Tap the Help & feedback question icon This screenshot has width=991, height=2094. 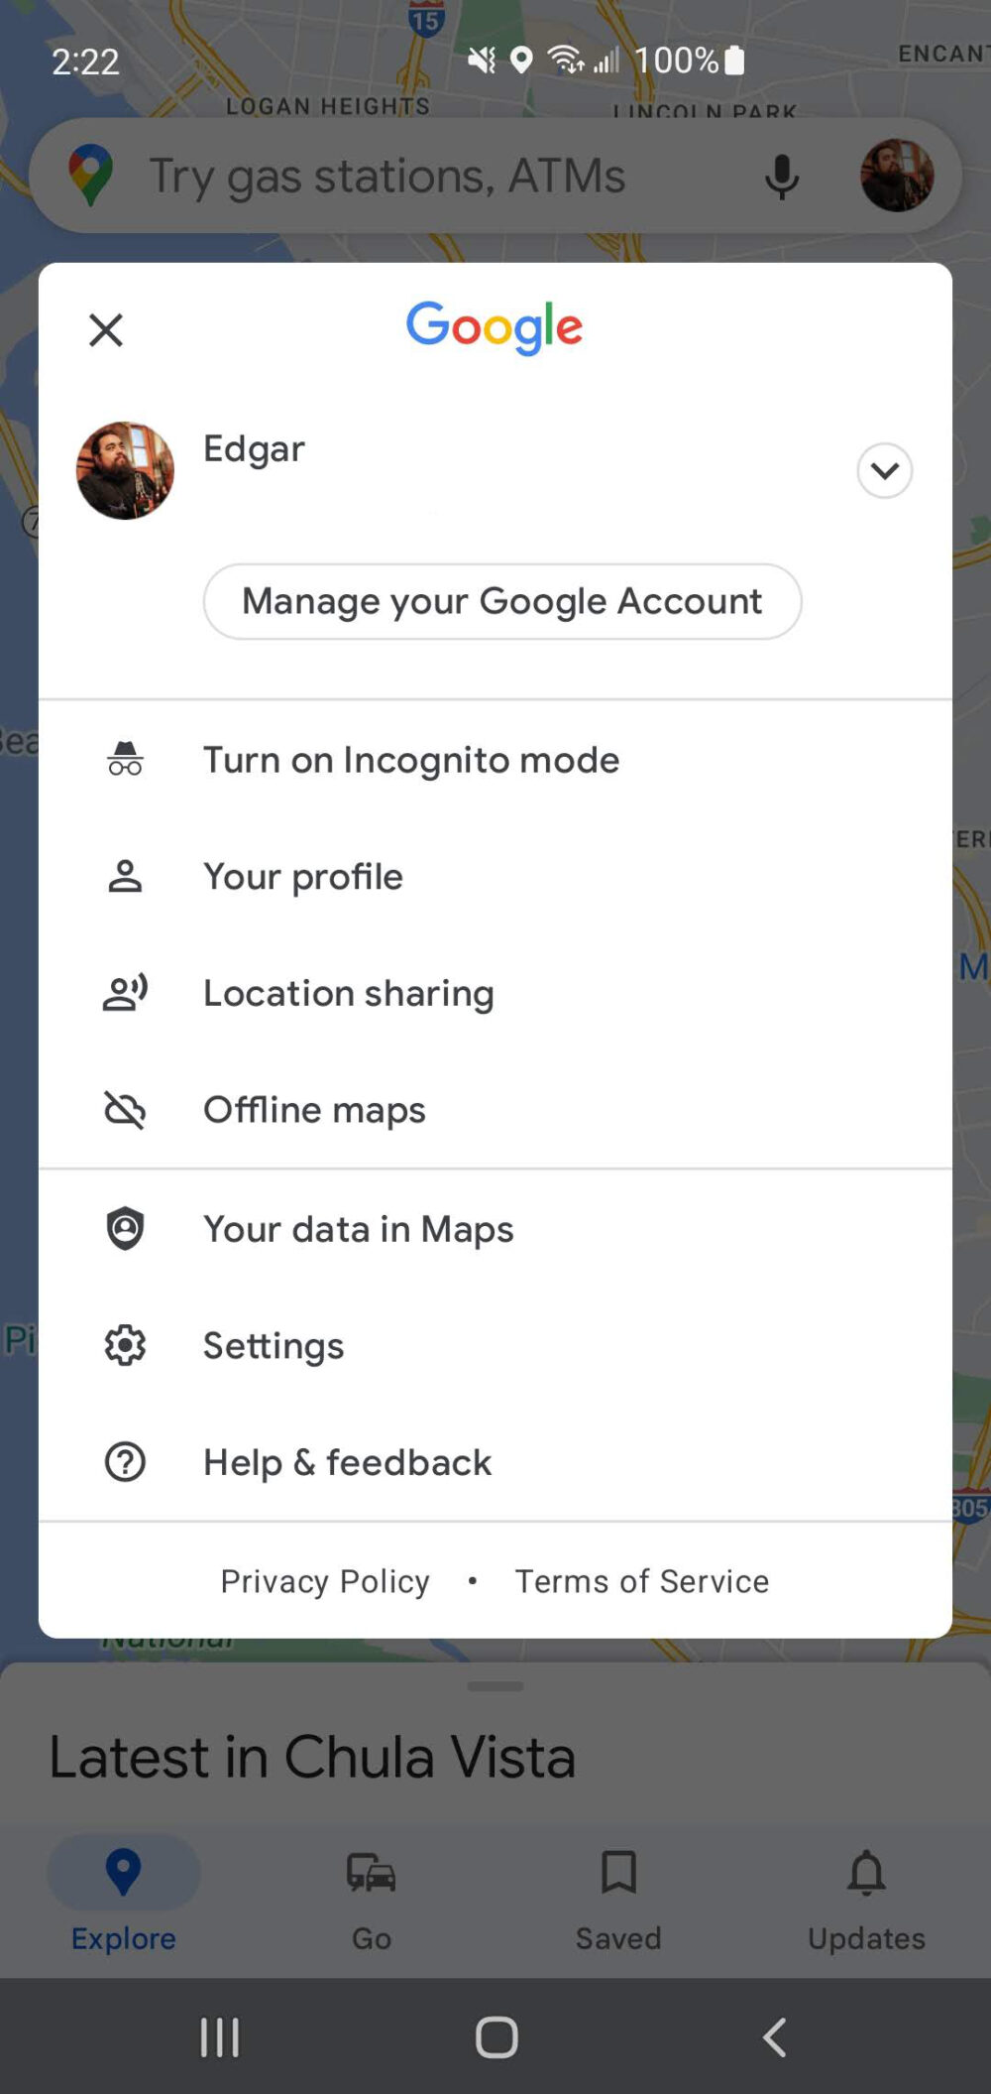pyautogui.click(x=125, y=1462)
